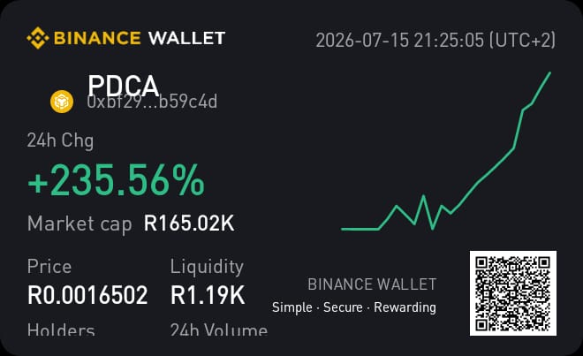This screenshot has width=583, height=356.
Task: Click the Price label
Action: [49, 267]
